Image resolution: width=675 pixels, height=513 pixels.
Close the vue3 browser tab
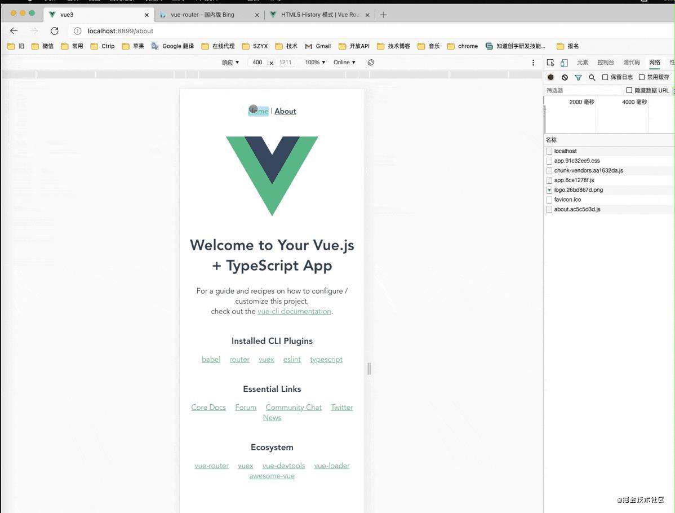point(147,15)
